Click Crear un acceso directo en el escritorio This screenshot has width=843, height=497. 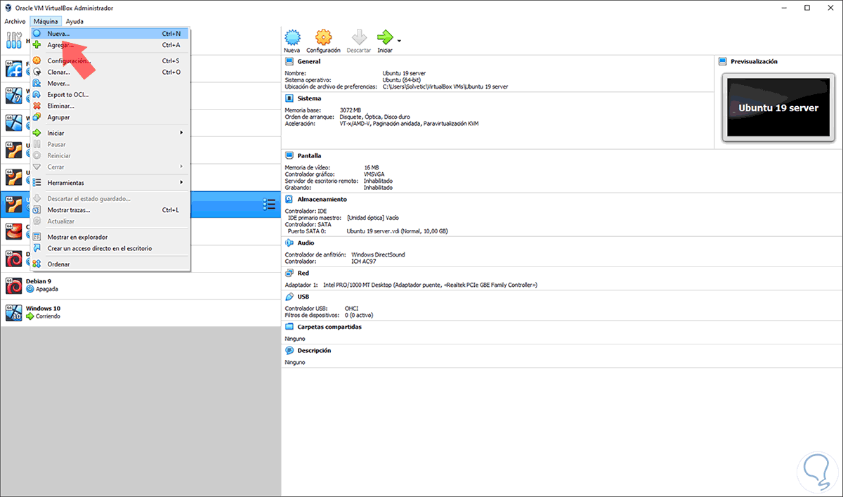click(110, 248)
